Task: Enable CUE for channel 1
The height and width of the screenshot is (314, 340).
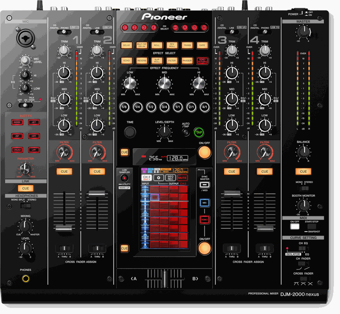Action: [64, 171]
